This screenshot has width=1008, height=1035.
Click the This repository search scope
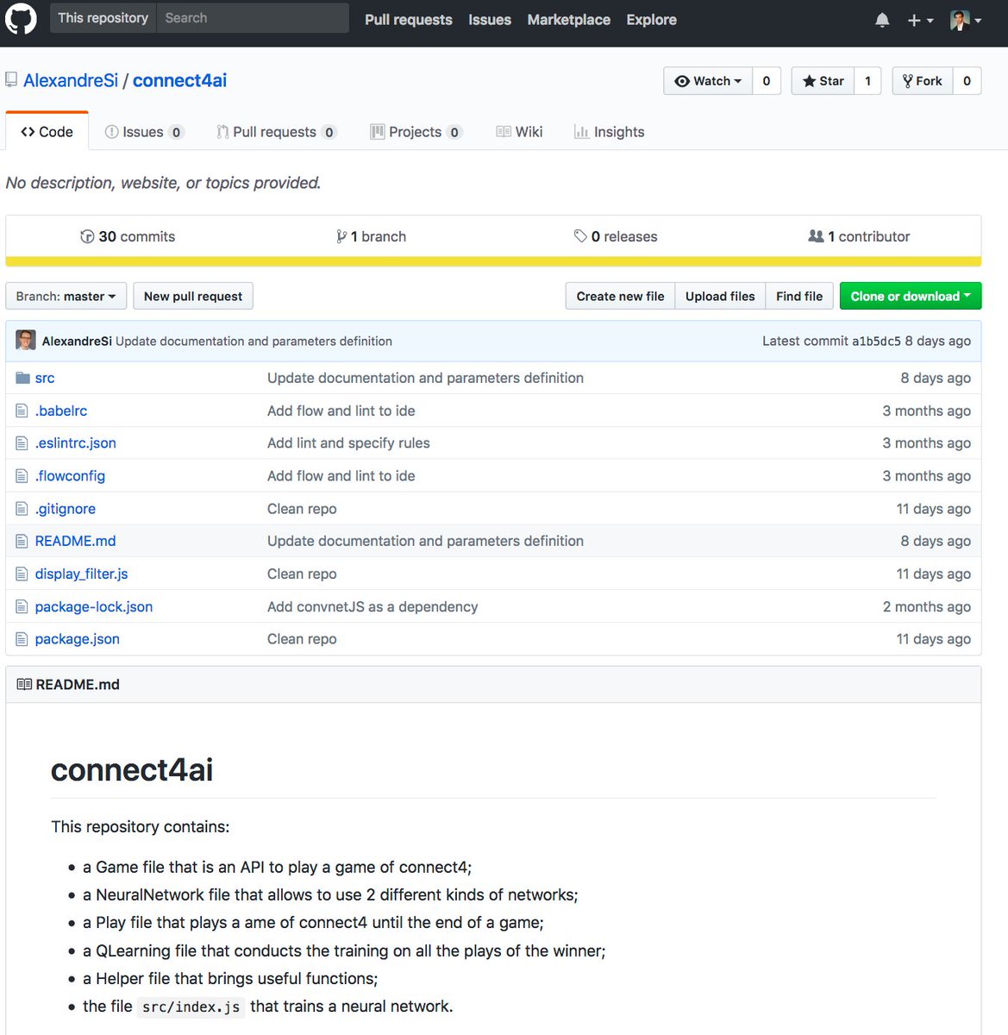103,18
